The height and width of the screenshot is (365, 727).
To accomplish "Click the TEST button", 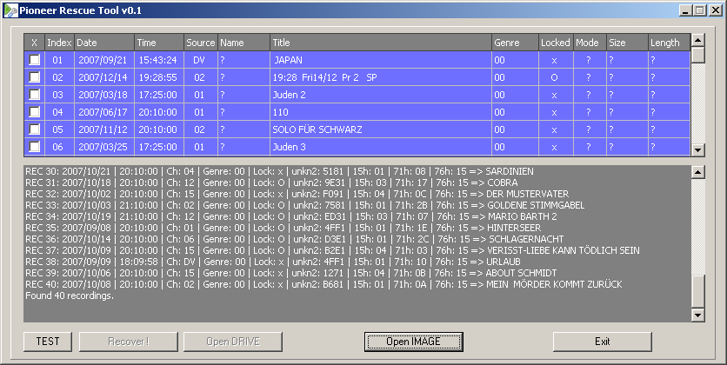I will tap(48, 342).
